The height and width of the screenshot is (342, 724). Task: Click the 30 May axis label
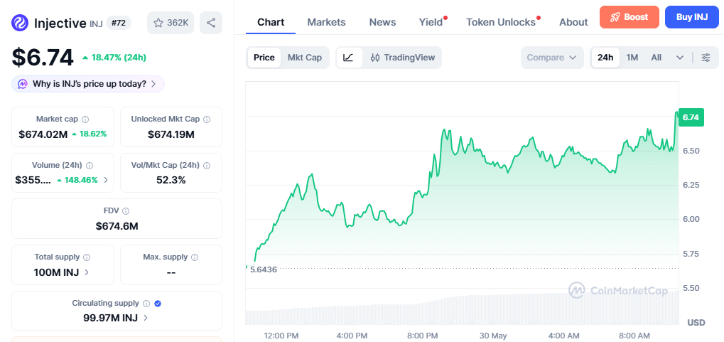(x=492, y=335)
